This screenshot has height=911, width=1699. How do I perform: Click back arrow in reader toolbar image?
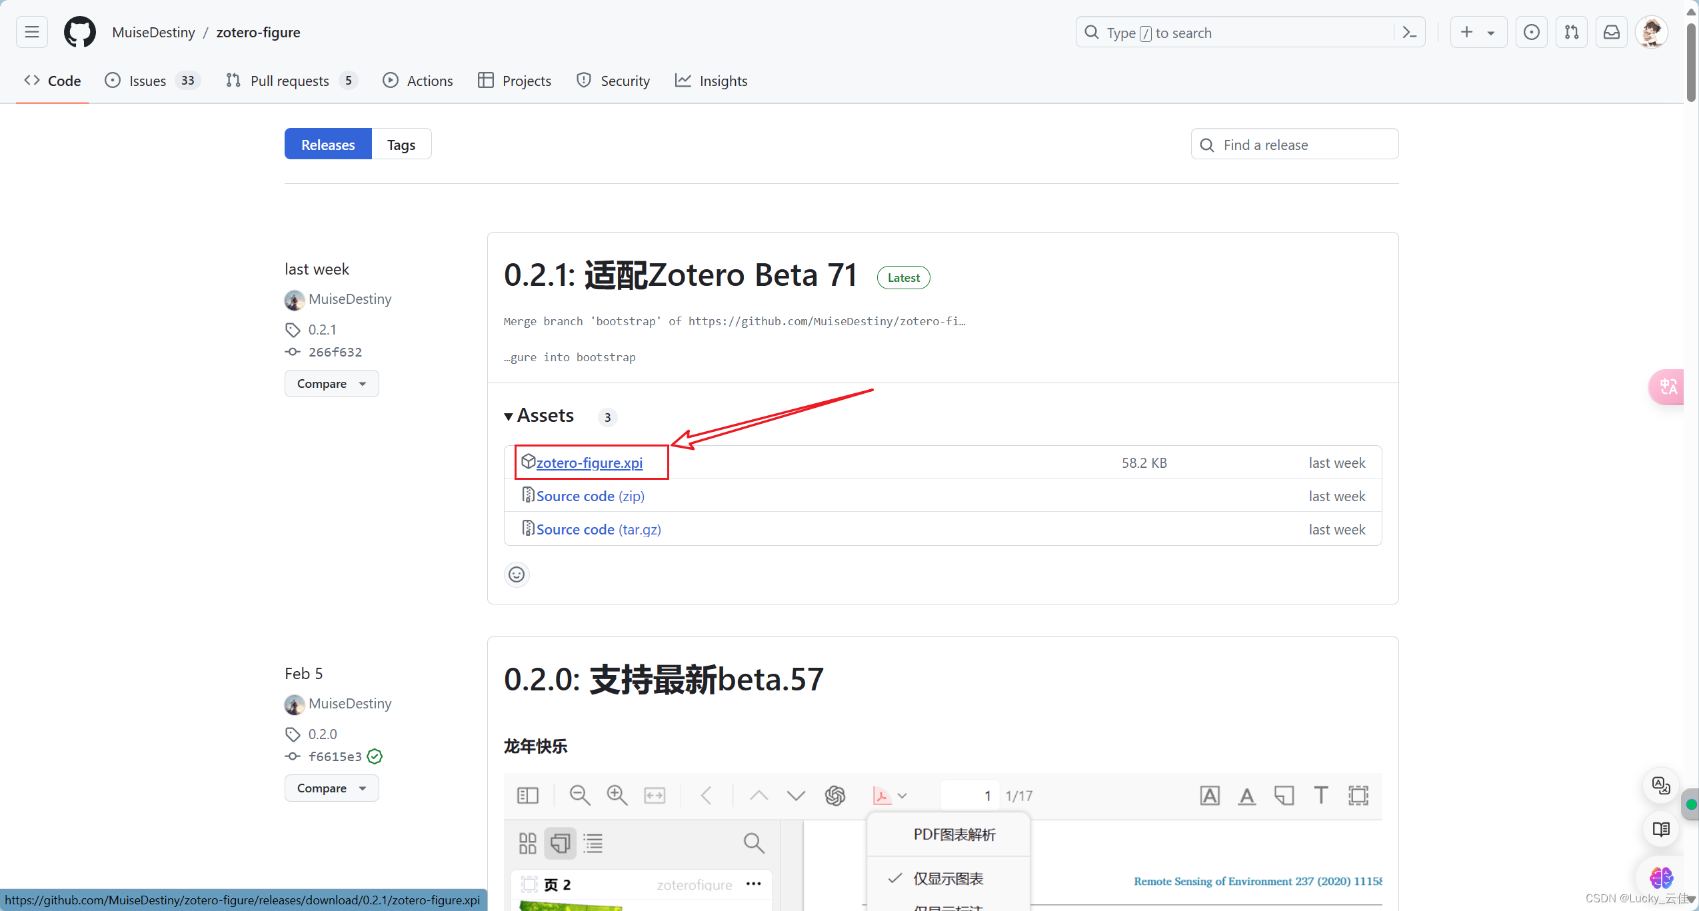707,795
